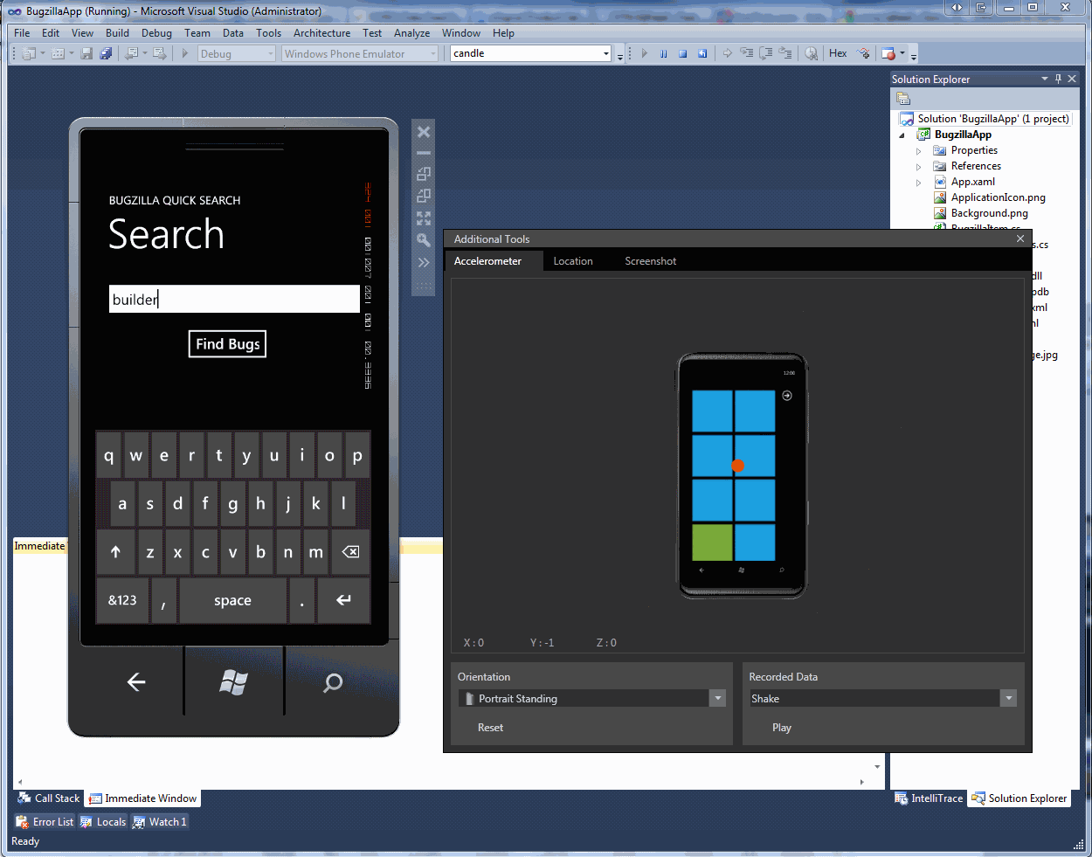1092x857 pixels.
Task: Tap the shift arrow key on phone keyboard
Action: 115,552
